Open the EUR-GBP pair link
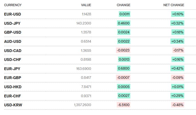Screen dimensions: 196x115 pos(13,78)
